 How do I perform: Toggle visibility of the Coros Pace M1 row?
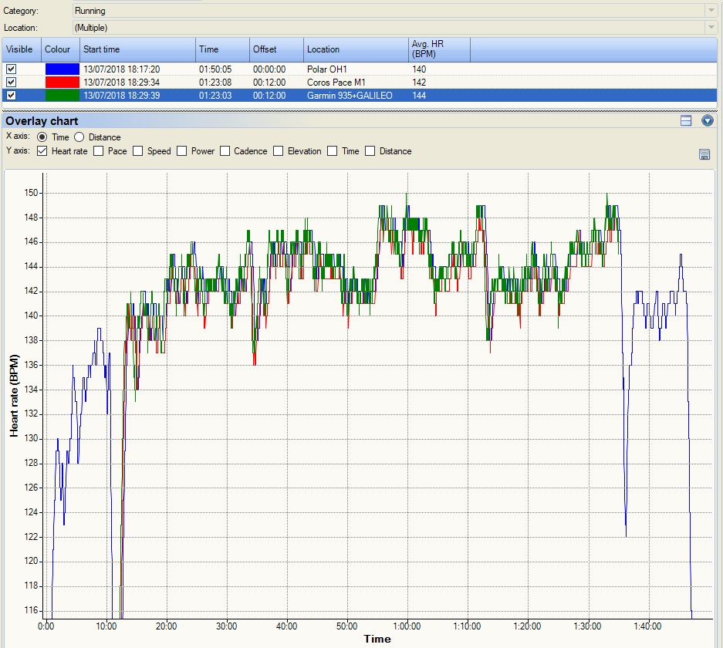(x=11, y=82)
